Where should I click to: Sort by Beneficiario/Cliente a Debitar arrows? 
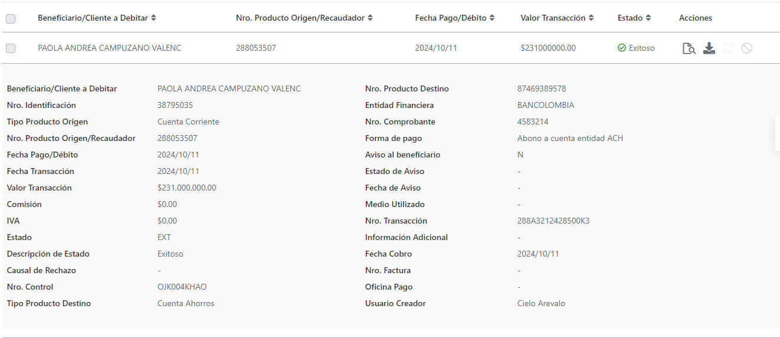point(153,18)
